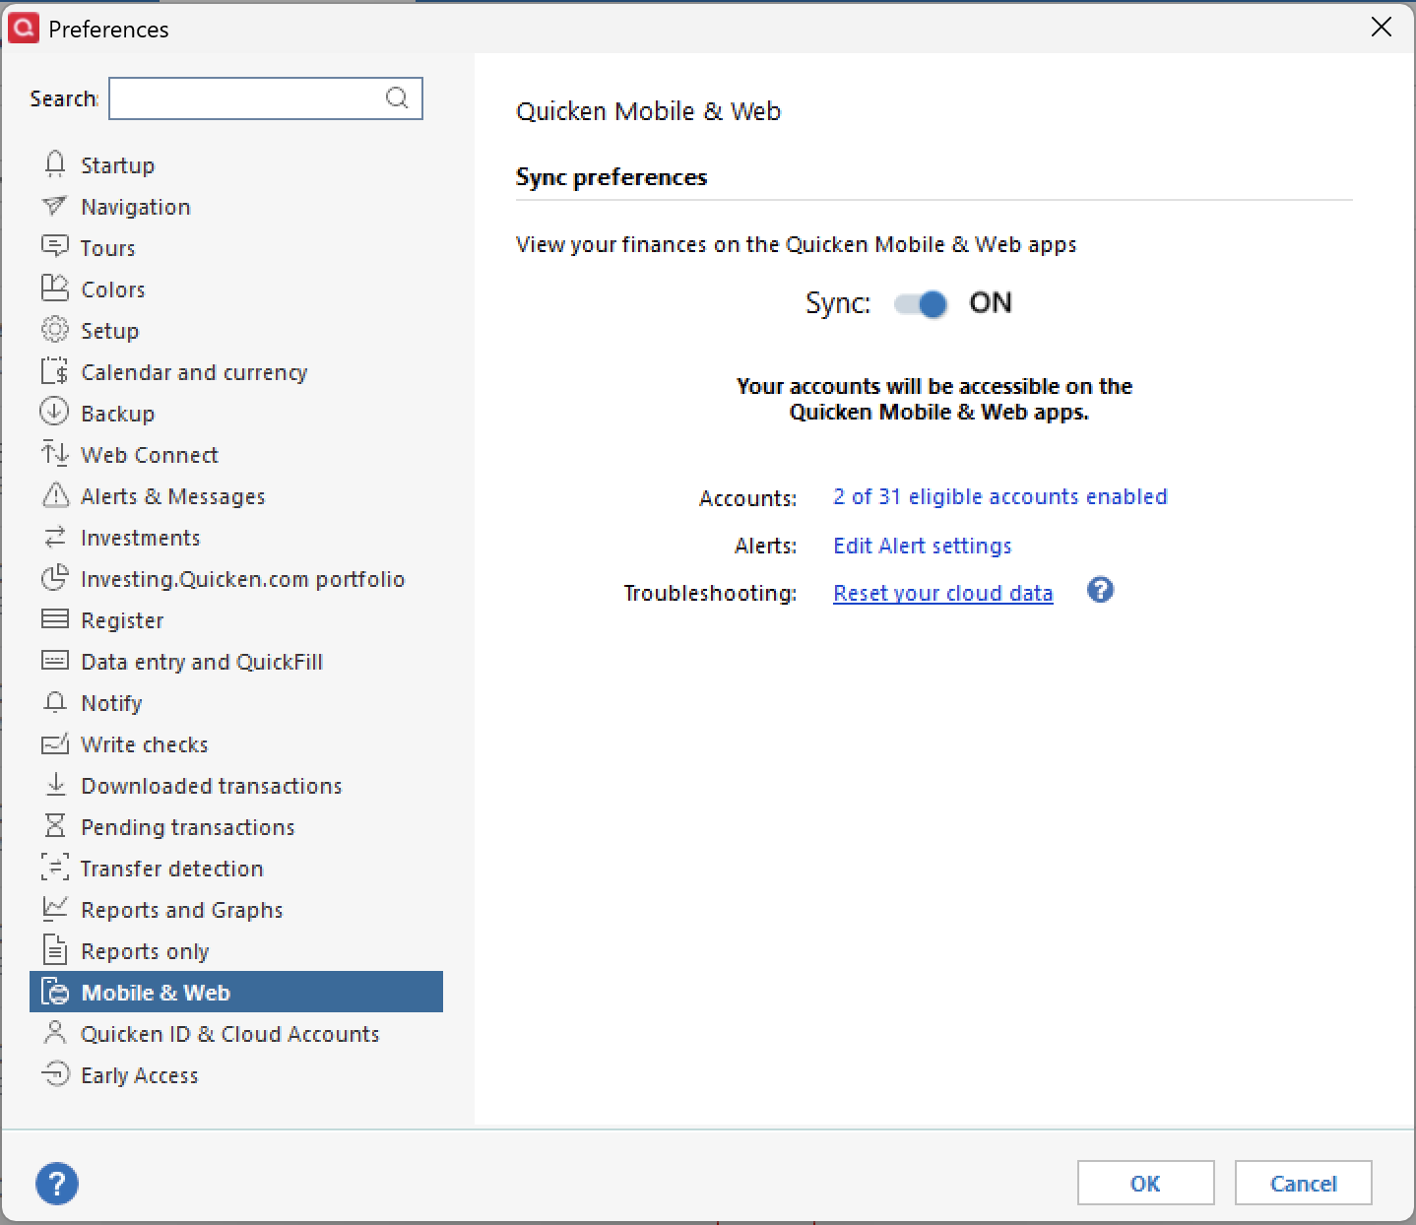Viewport: 1416px width, 1225px height.
Task: Click the Register list icon
Action: point(55,619)
